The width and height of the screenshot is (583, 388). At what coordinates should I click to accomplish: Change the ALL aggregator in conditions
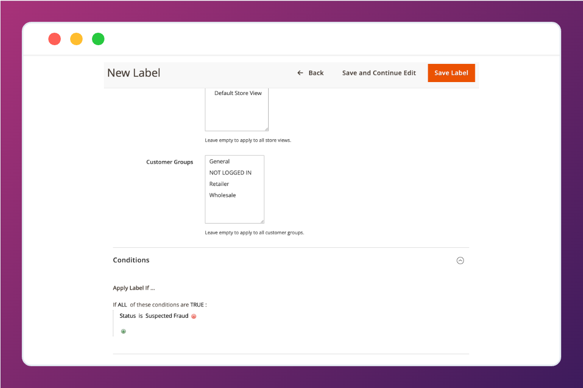(122, 305)
